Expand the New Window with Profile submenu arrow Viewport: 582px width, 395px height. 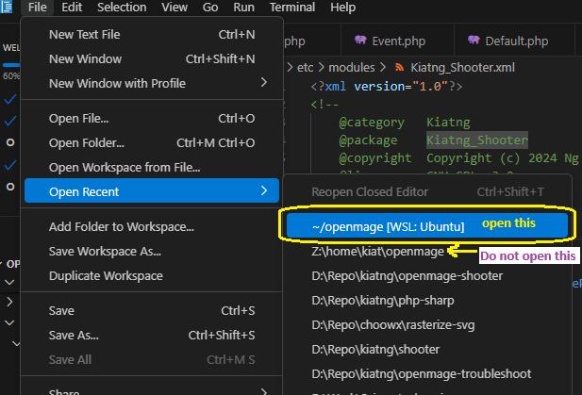263,83
